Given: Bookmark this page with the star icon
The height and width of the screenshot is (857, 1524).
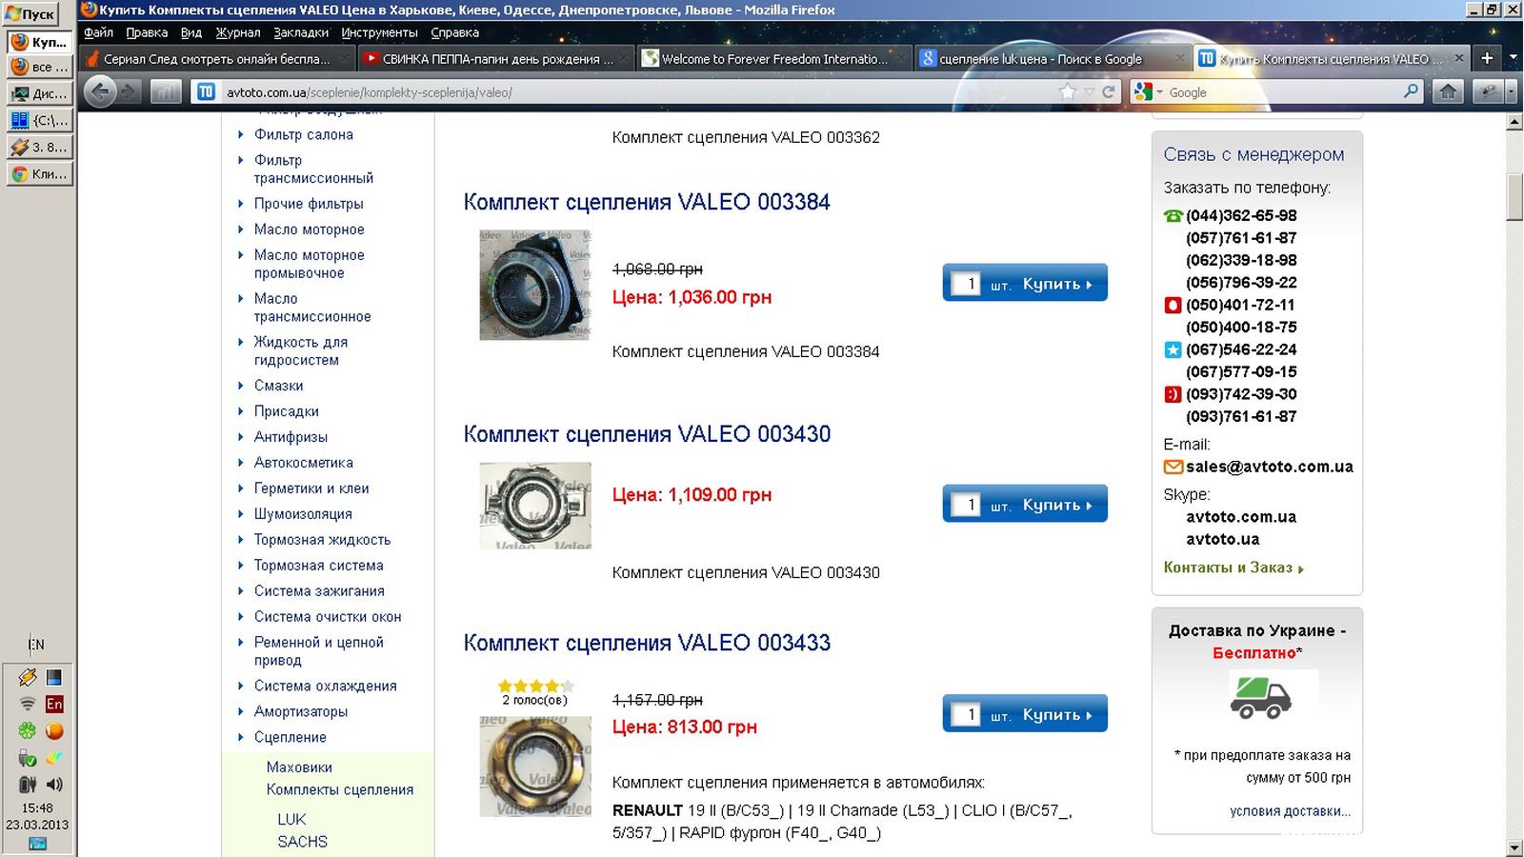Looking at the screenshot, I should point(1068,91).
